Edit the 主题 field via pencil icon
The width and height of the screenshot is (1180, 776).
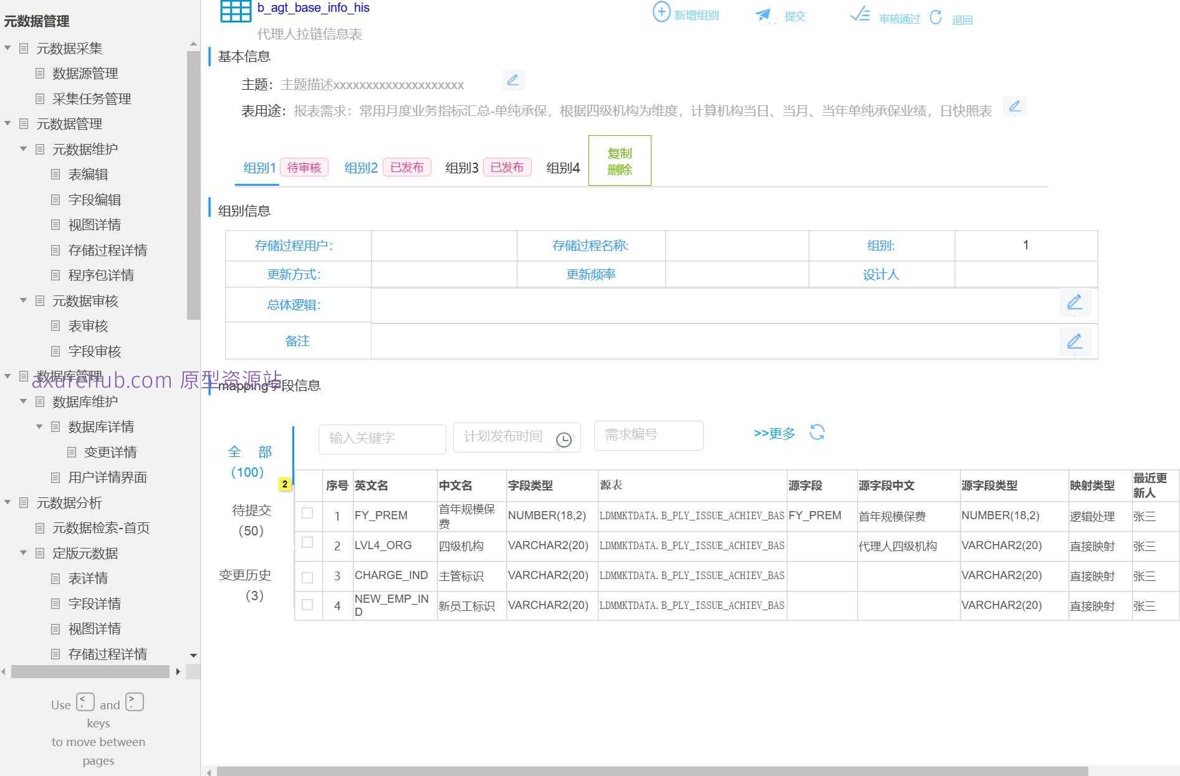pos(513,80)
